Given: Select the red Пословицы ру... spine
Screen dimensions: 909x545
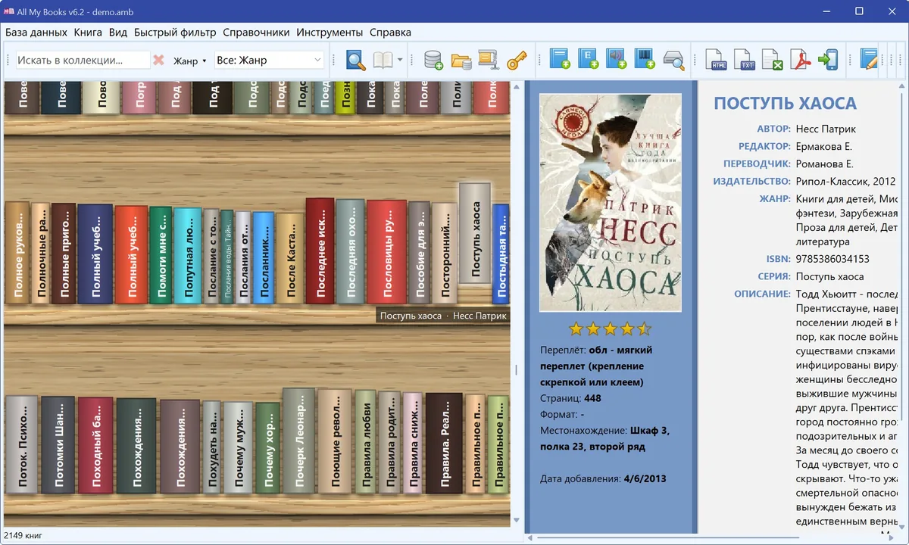Looking at the screenshot, I should point(387,253).
